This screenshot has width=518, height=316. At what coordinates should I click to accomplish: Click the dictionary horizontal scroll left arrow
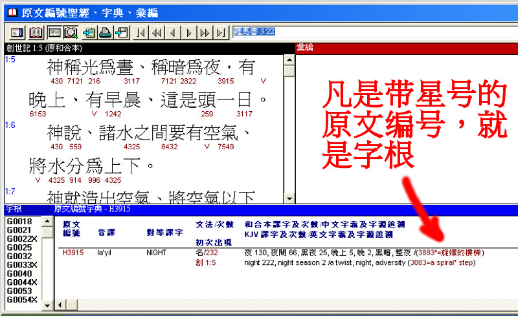click(x=60, y=304)
